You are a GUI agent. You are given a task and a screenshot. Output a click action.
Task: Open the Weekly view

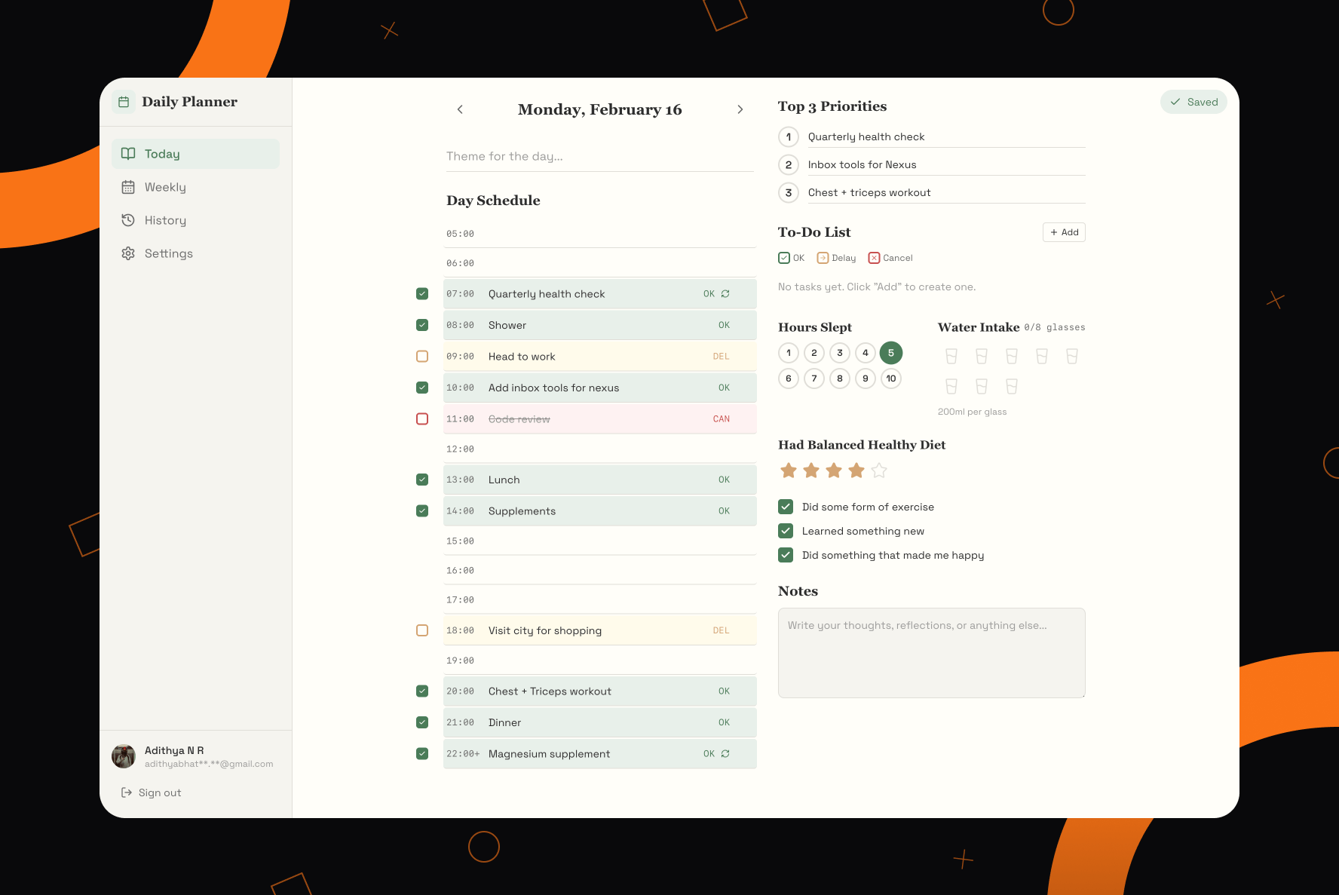[195, 187]
